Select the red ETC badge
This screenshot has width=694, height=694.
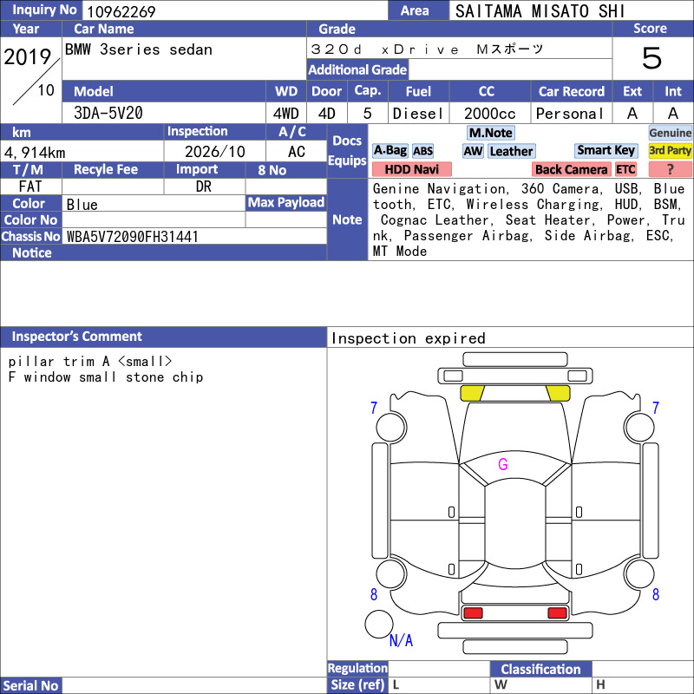click(625, 169)
